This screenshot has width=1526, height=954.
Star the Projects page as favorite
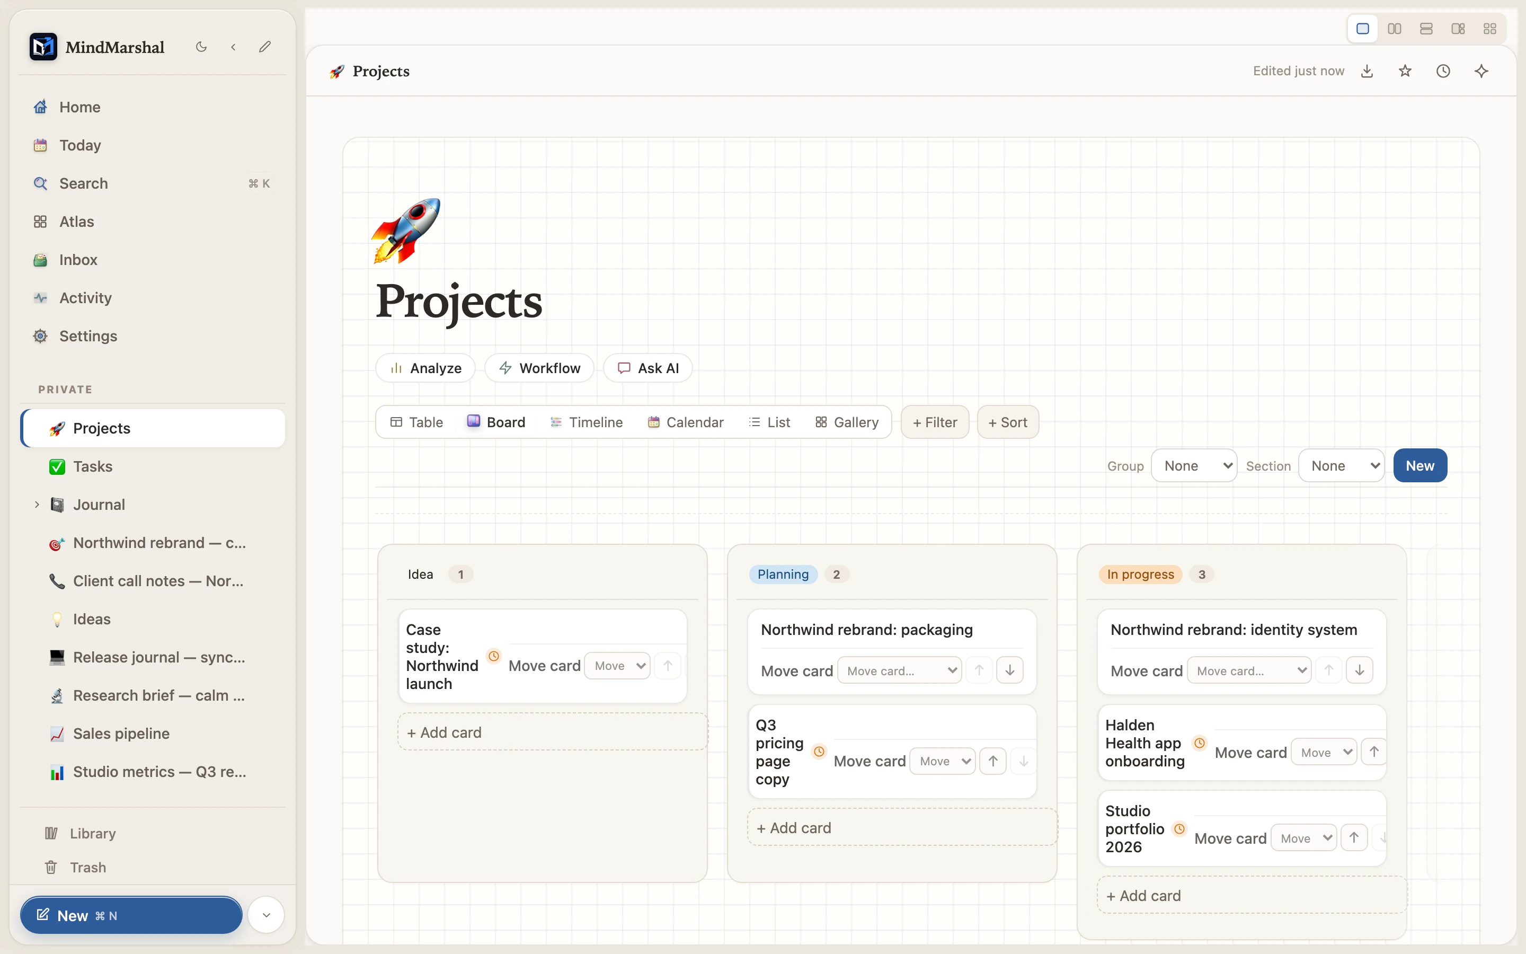[x=1405, y=72]
